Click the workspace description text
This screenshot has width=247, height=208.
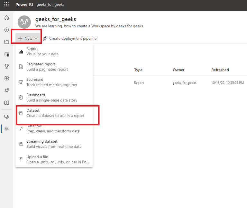pyautogui.click(x=89, y=26)
